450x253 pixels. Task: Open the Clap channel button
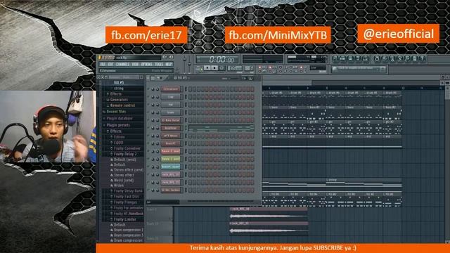[171, 97]
